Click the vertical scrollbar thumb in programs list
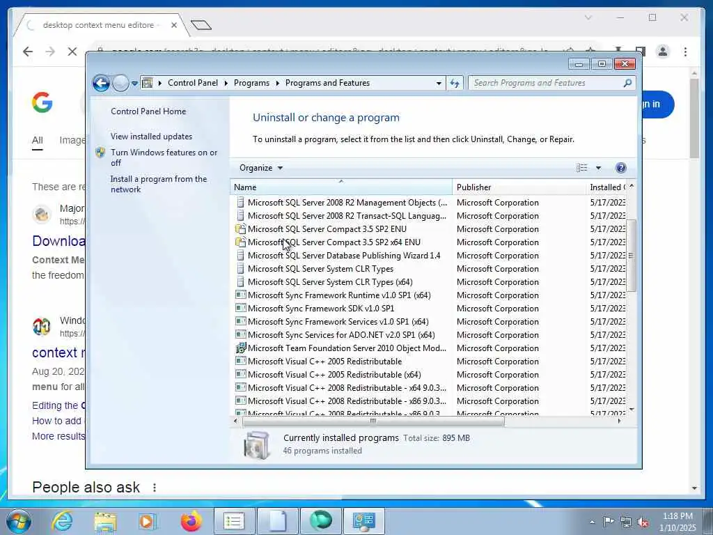The width and height of the screenshot is (713, 535). (631, 256)
